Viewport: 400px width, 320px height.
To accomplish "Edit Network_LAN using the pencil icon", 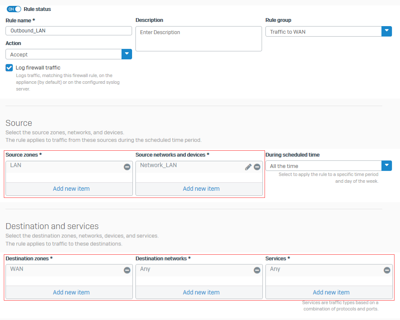I will coord(248,167).
